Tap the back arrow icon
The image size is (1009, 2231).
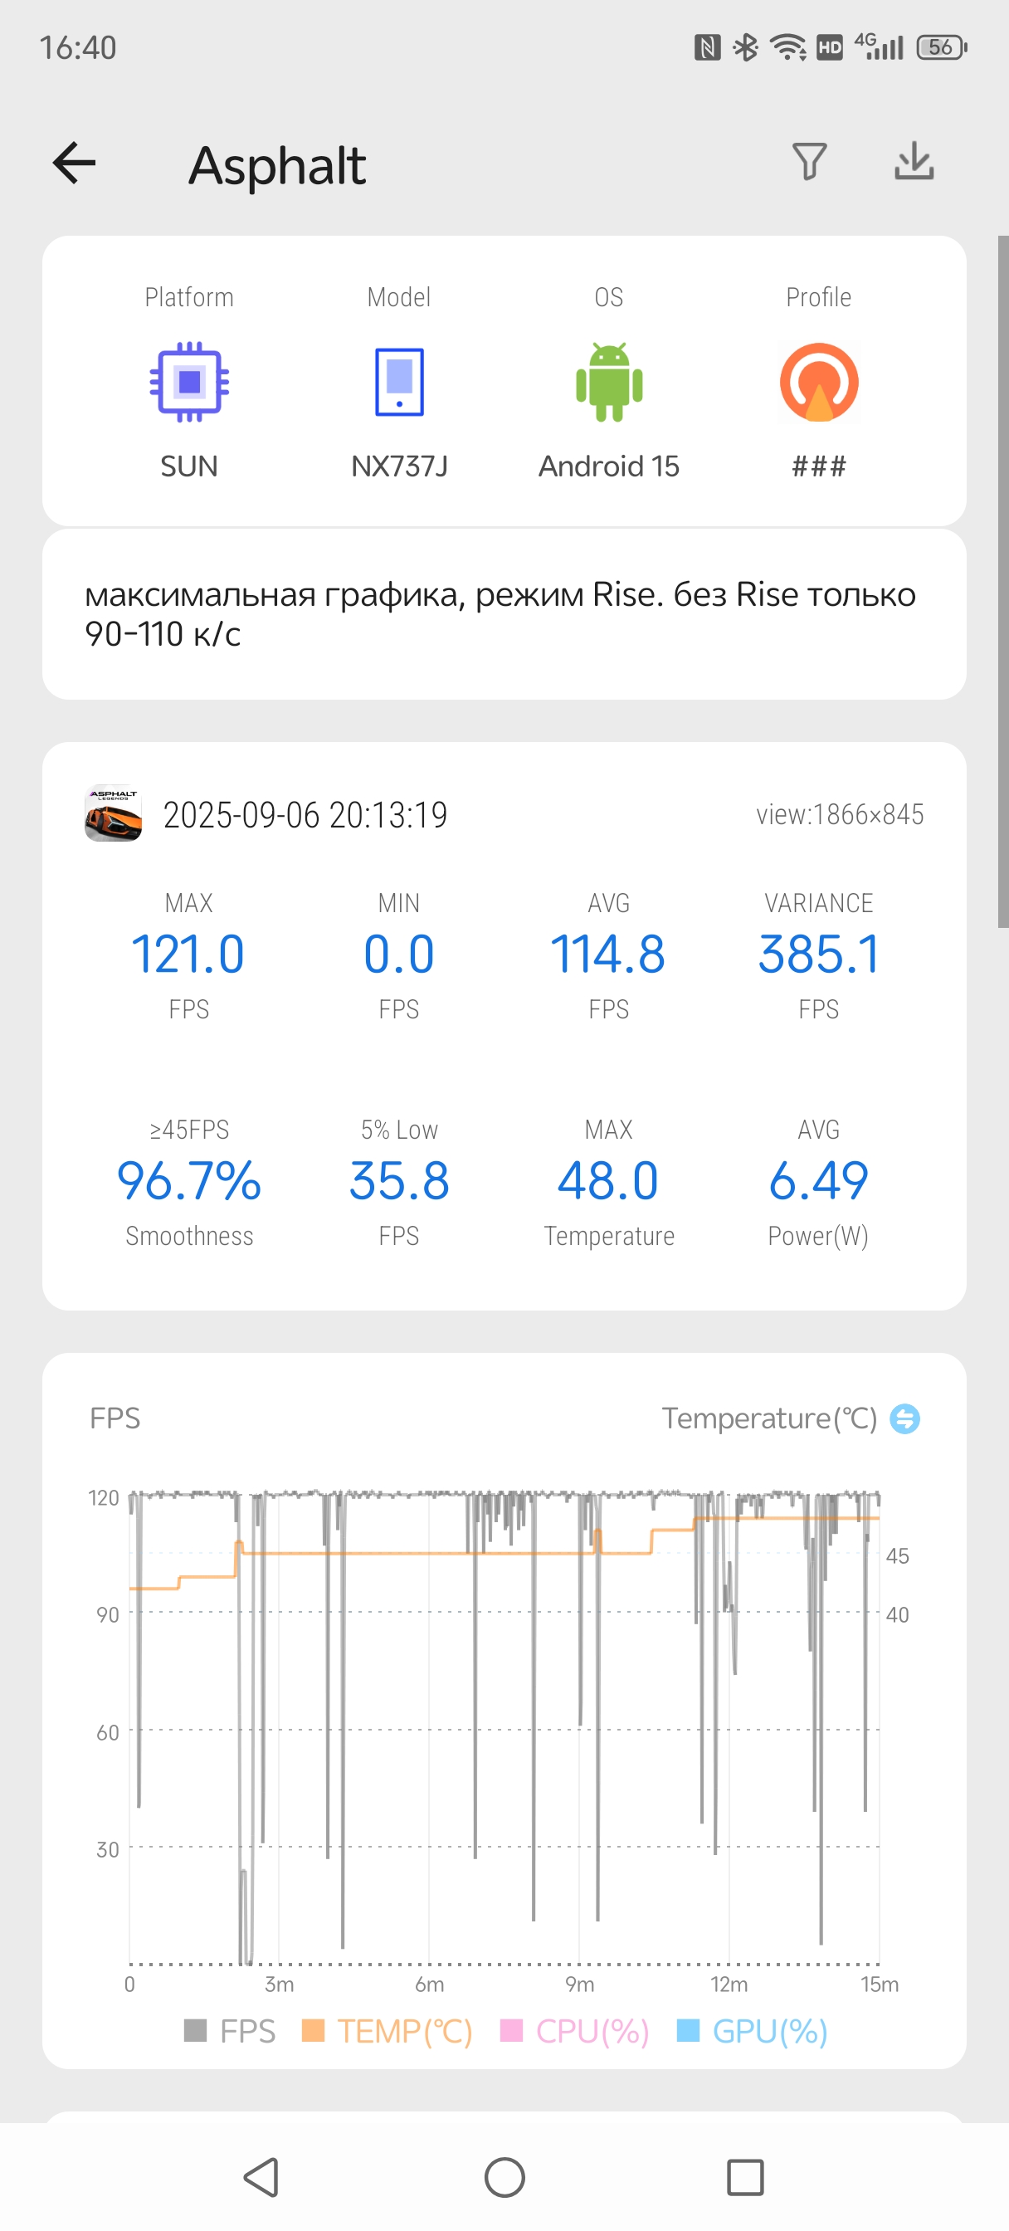[75, 163]
